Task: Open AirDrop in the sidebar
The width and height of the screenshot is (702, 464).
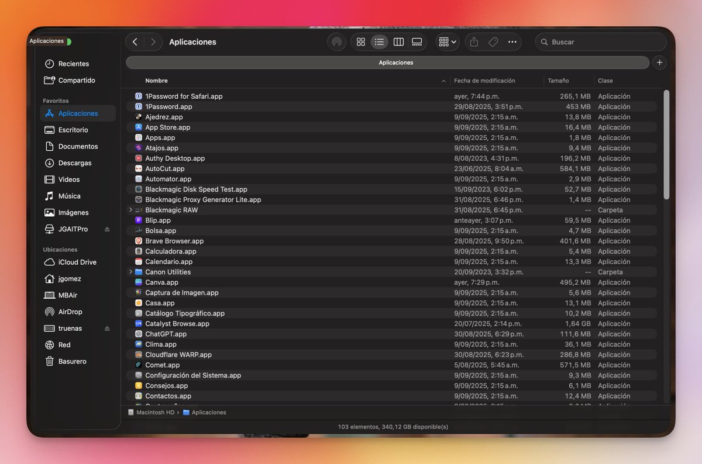Action: pos(70,312)
